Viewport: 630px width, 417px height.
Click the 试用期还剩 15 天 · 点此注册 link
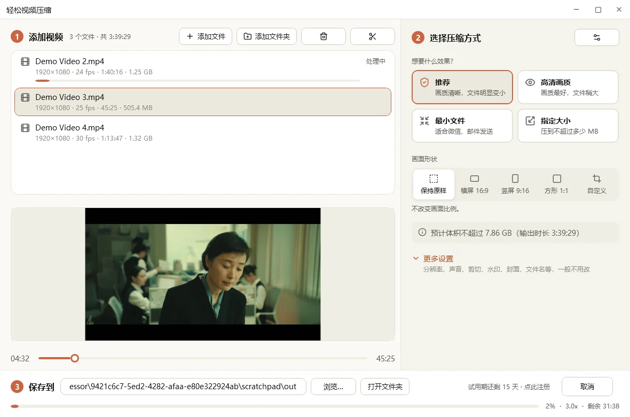pyautogui.click(x=509, y=387)
